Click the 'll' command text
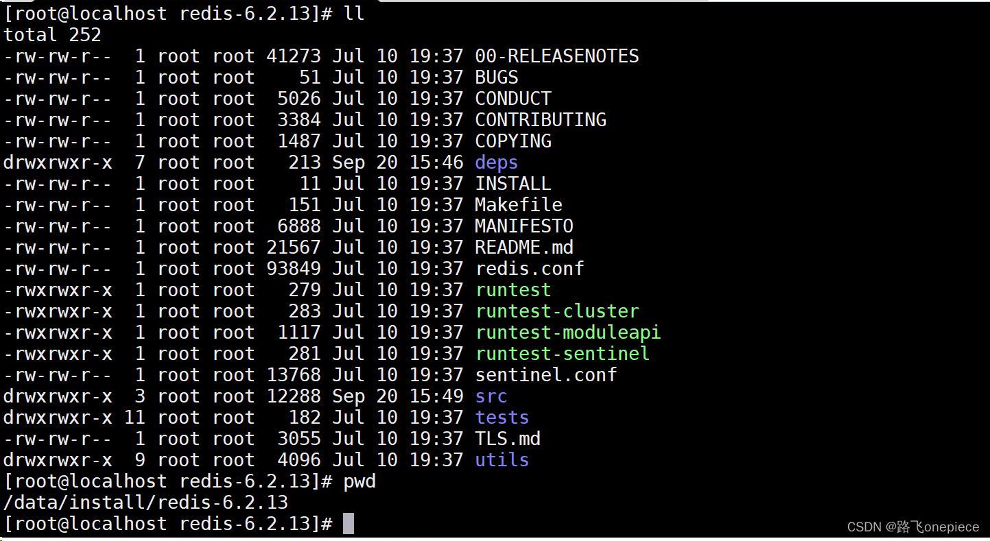The image size is (990, 541). [354, 14]
